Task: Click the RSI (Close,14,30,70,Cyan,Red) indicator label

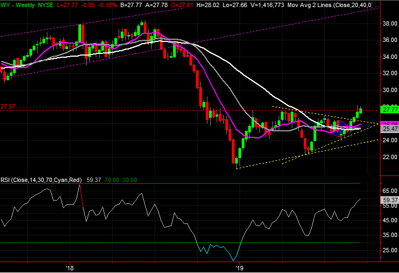Action: point(41,180)
